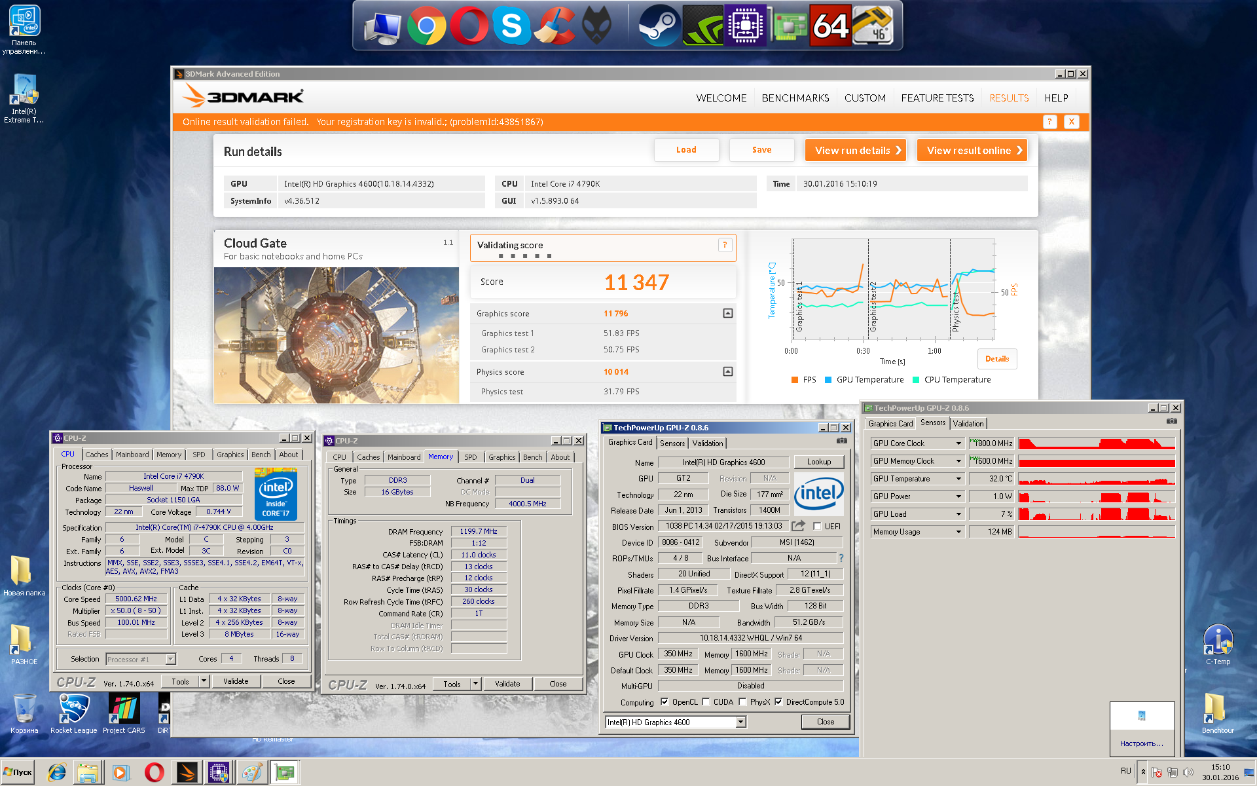Click View result online button
The height and width of the screenshot is (786, 1257).
(972, 150)
